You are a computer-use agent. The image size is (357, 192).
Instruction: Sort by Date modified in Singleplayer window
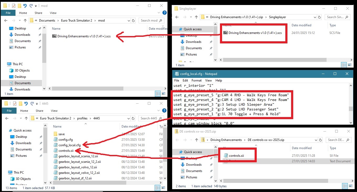(x=301, y=25)
